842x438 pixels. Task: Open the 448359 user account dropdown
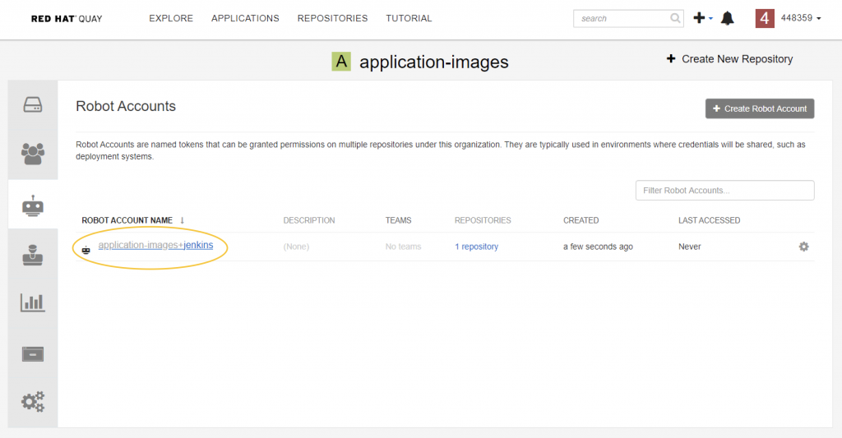[801, 18]
